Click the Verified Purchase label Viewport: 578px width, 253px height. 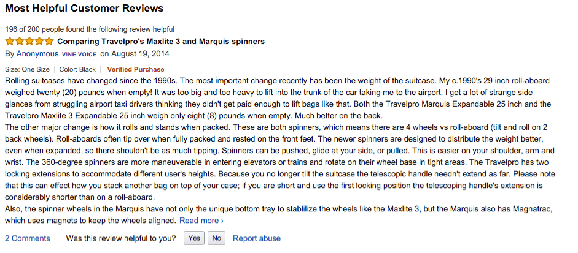136,69
